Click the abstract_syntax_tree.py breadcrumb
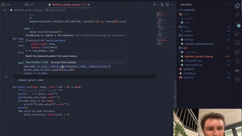The width and height of the screenshot is (242, 136). tap(28, 10)
